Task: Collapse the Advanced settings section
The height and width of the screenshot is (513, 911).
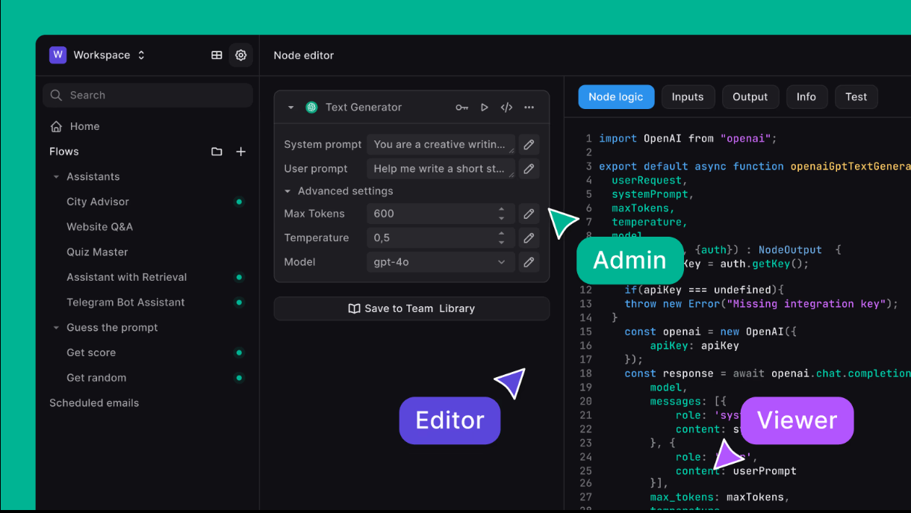Action: click(x=287, y=191)
